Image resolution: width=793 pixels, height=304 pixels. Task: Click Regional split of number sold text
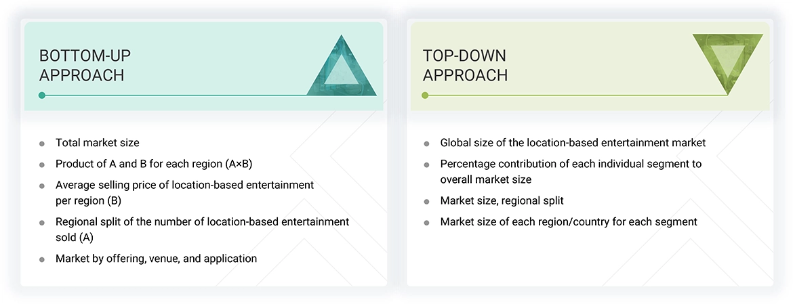pyautogui.click(x=202, y=230)
